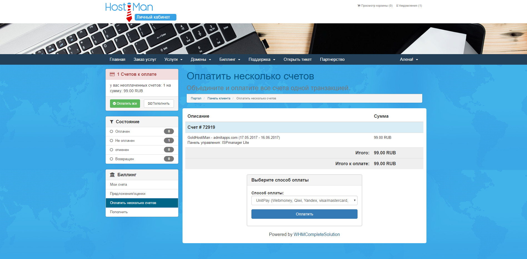This screenshot has width=527, height=259.
Task: Expand the Услуги dropdown menu
Action: pyautogui.click(x=173, y=59)
